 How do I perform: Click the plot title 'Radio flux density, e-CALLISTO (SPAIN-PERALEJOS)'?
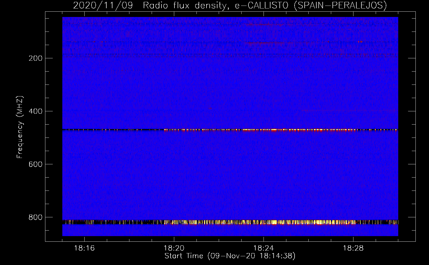click(x=265, y=5)
